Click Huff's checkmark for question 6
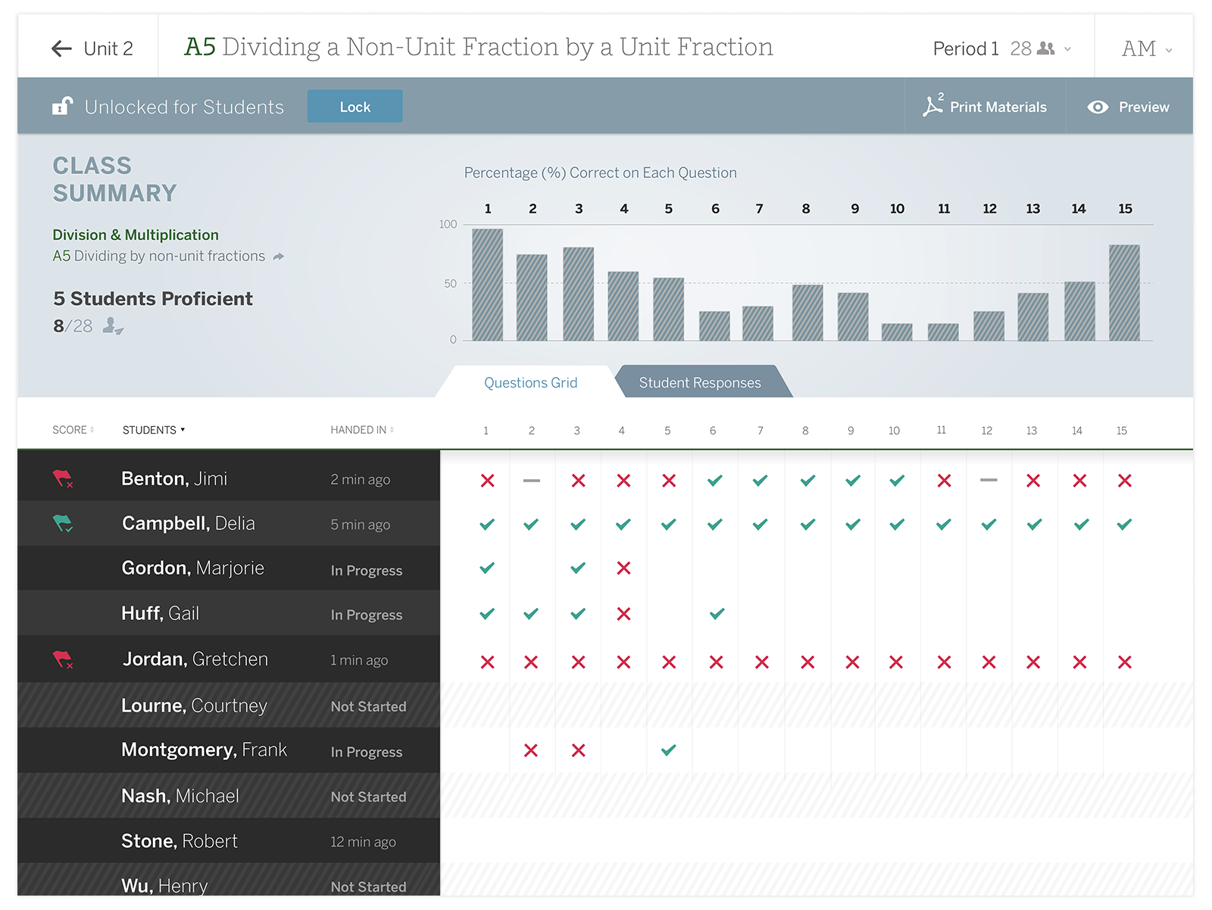Viewport: 1212px width, 910px height. 717,613
